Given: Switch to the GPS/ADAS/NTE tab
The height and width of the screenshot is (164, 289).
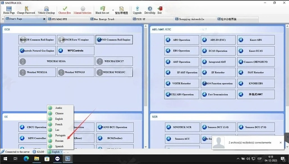Looking at the screenshot, I should tap(68, 19).
